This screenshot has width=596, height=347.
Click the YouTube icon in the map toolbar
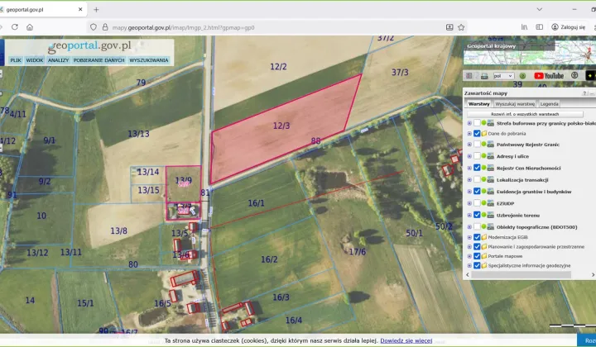point(549,76)
